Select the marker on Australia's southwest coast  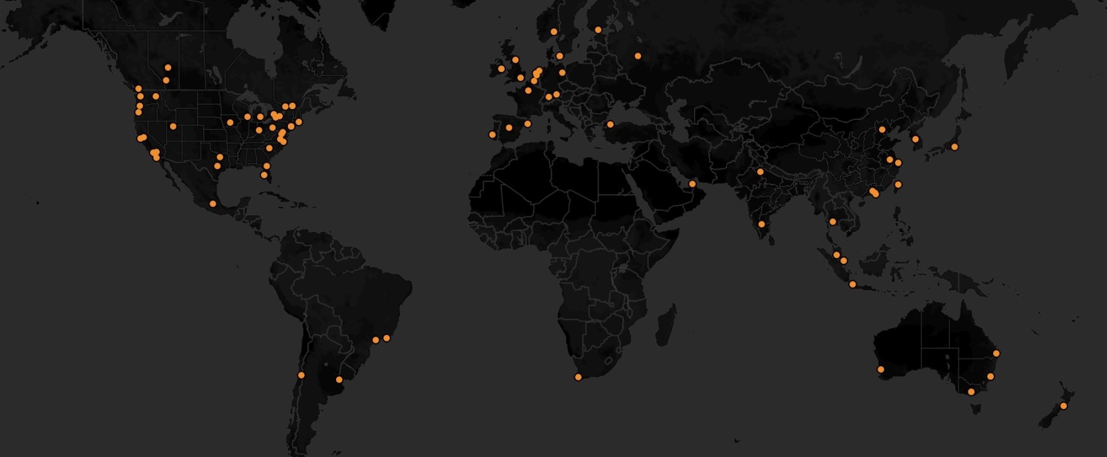click(x=880, y=370)
